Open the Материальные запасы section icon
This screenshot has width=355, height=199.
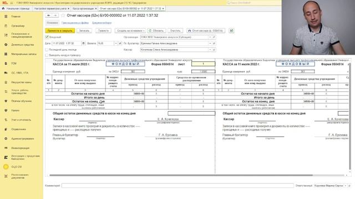click(6, 54)
